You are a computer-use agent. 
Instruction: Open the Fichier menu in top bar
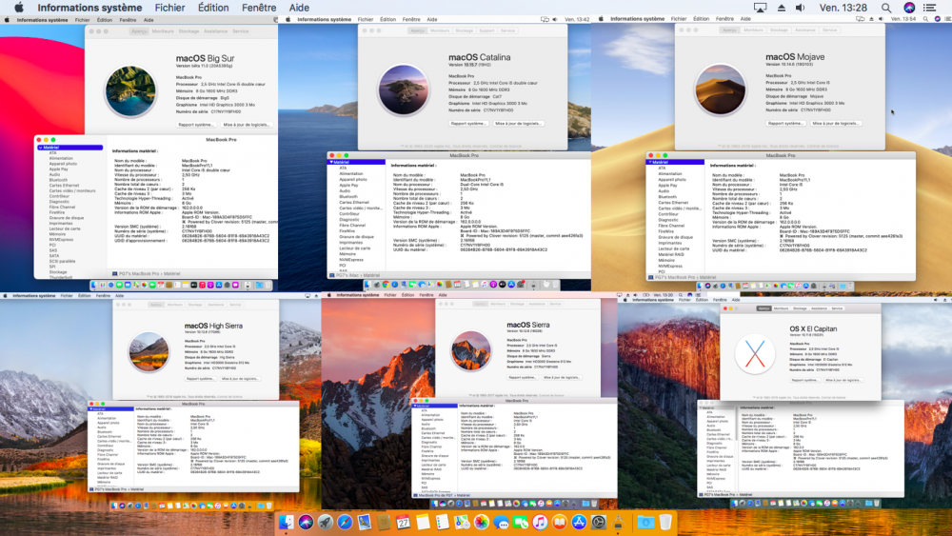(x=169, y=8)
